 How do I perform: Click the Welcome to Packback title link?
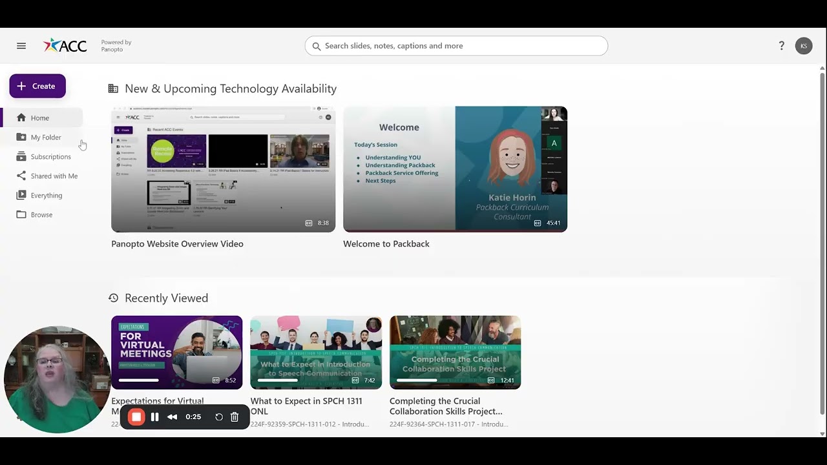tap(386, 244)
